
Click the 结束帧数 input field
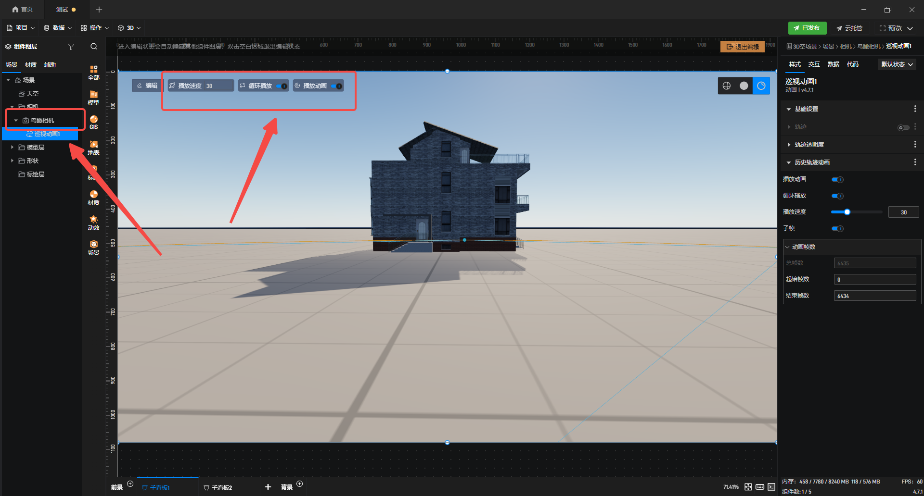874,296
